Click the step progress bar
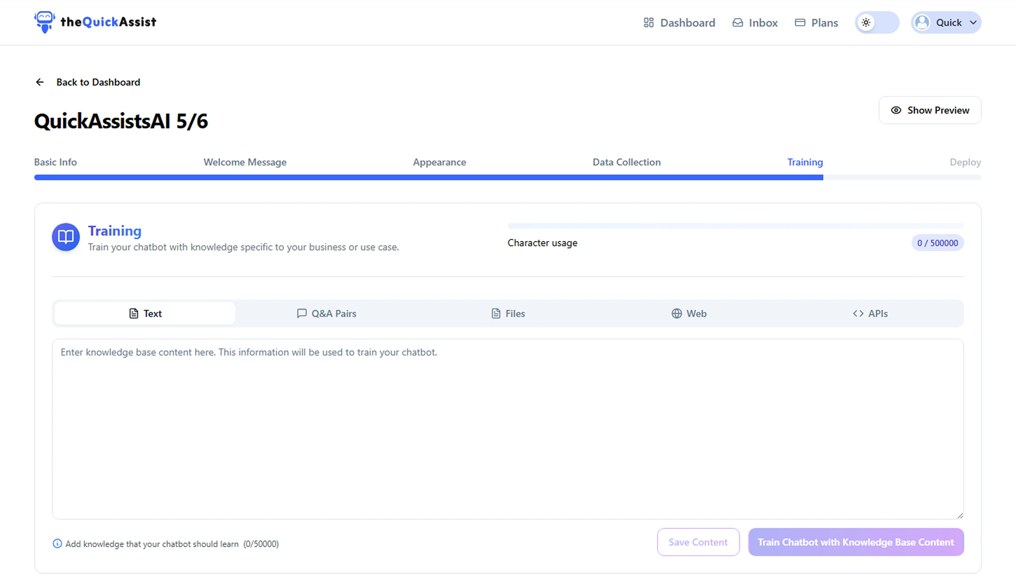This screenshot has width=1016, height=582. tap(508, 177)
